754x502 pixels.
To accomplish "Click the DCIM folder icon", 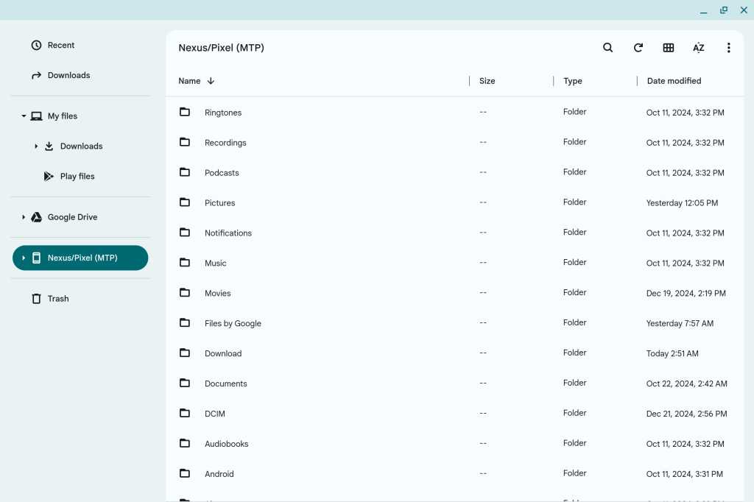I will click(185, 413).
